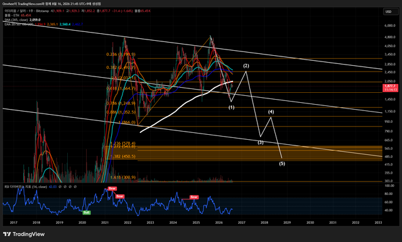
Task: Click the 1,150.0 price axis label
Action: click(x=389, y=112)
